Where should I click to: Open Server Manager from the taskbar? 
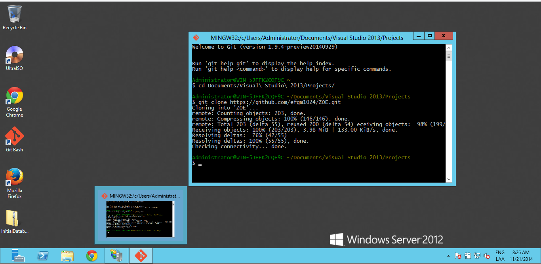pyautogui.click(x=17, y=256)
